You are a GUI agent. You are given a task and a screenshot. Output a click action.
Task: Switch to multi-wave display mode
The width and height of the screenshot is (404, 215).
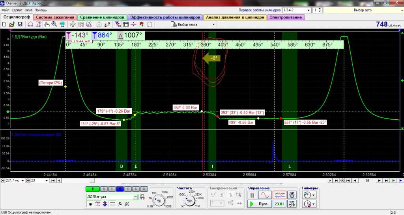pyautogui.click(x=279, y=195)
